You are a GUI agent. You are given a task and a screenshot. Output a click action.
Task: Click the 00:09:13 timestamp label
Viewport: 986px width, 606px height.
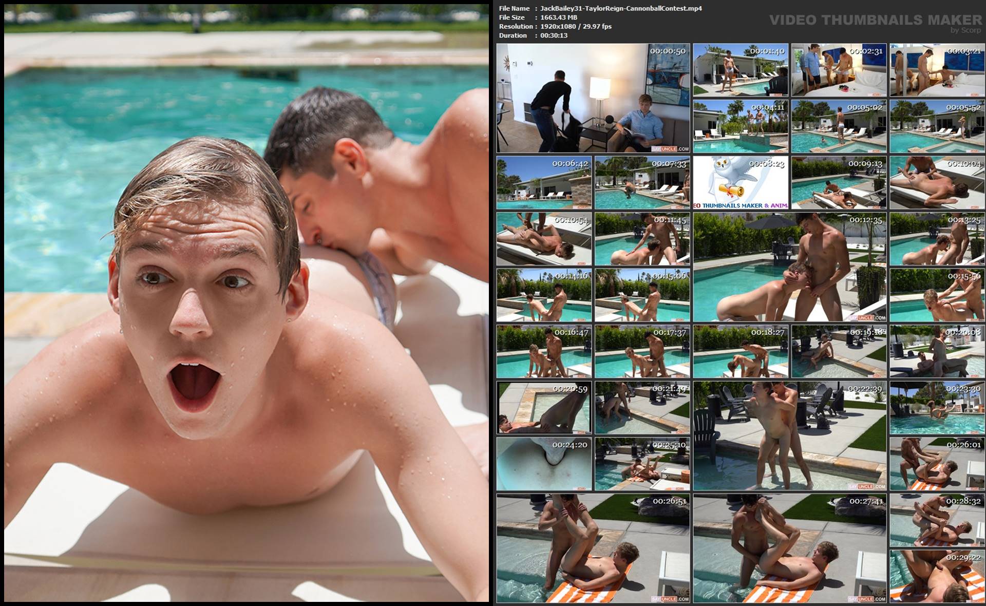[x=865, y=163]
